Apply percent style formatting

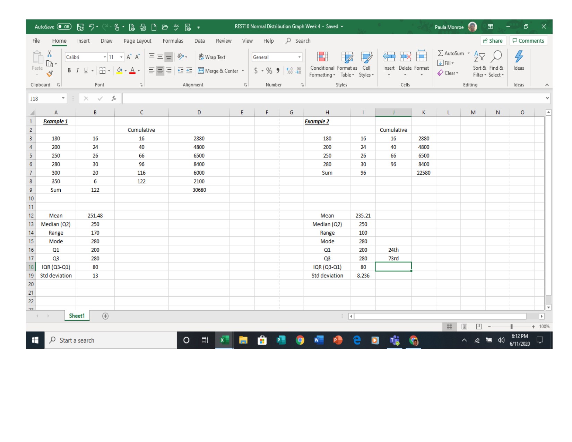(269, 71)
